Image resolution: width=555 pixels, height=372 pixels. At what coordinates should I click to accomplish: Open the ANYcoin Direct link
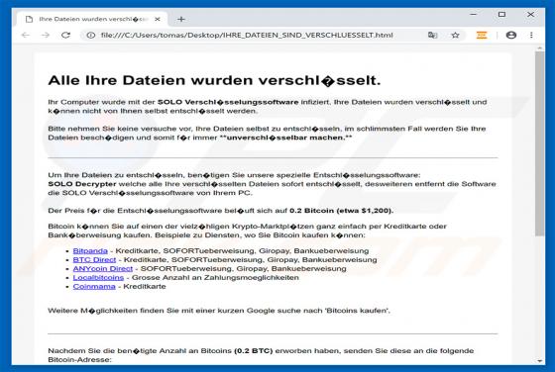click(x=103, y=268)
